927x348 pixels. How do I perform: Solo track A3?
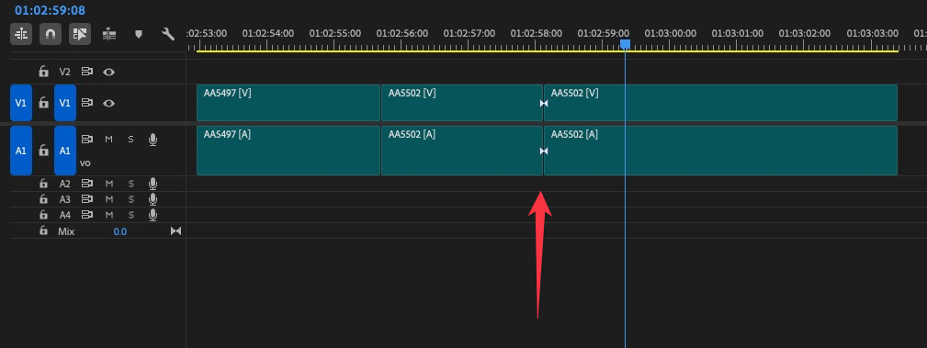(130, 199)
